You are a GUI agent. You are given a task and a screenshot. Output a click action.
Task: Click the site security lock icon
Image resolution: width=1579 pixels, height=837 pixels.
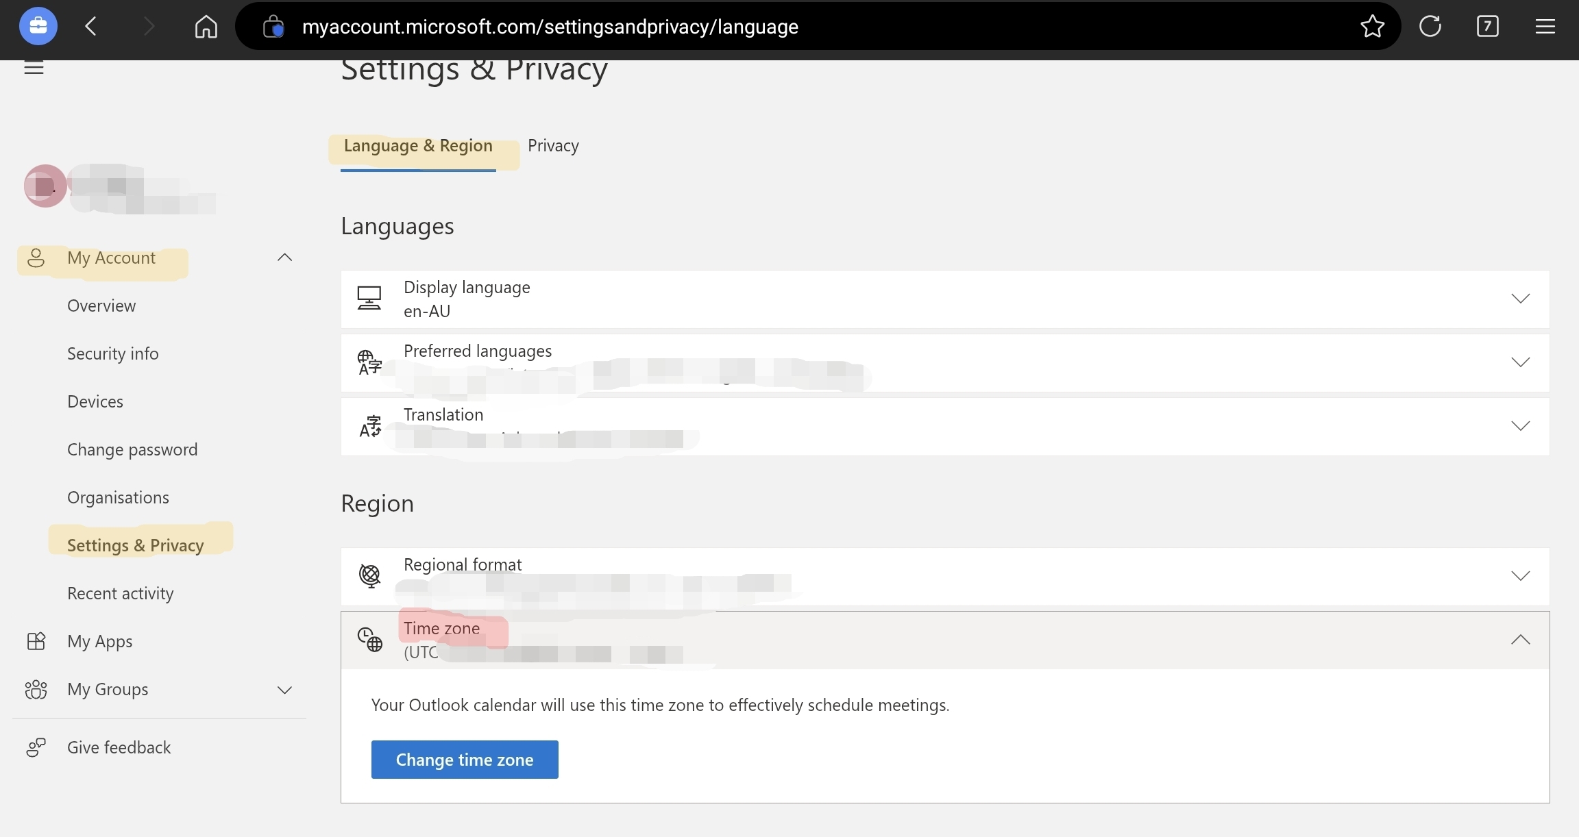click(x=273, y=27)
